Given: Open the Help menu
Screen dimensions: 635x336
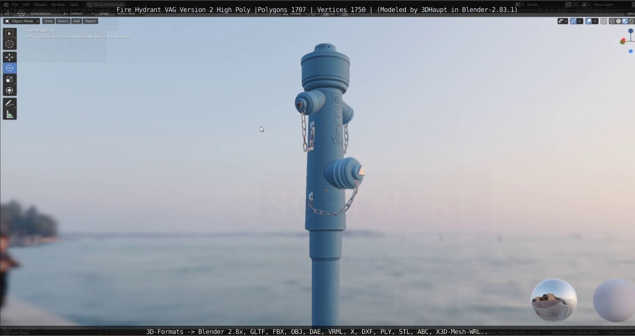Looking at the screenshot, I should coord(73,5).
